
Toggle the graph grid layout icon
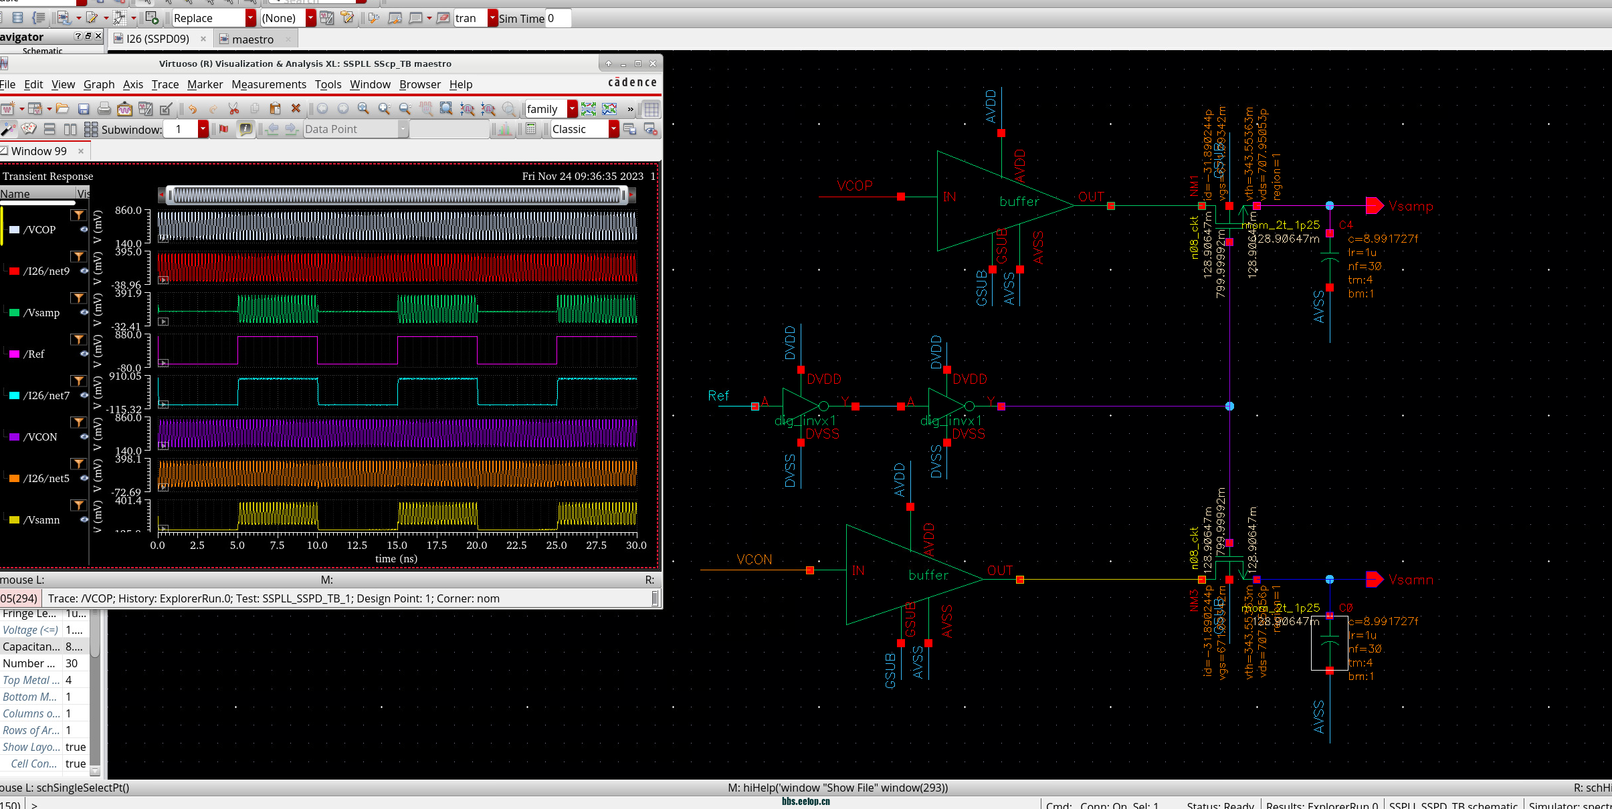651,109
